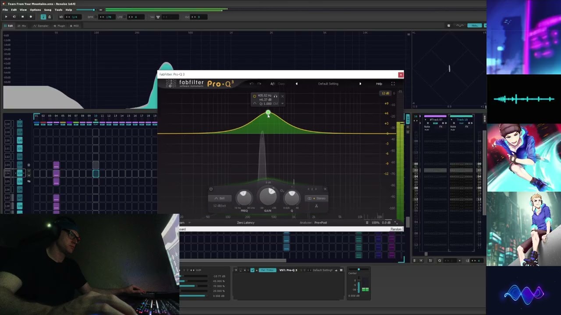Open the 12 dB display range dropdown
The image size is (561, 315).
385,93
